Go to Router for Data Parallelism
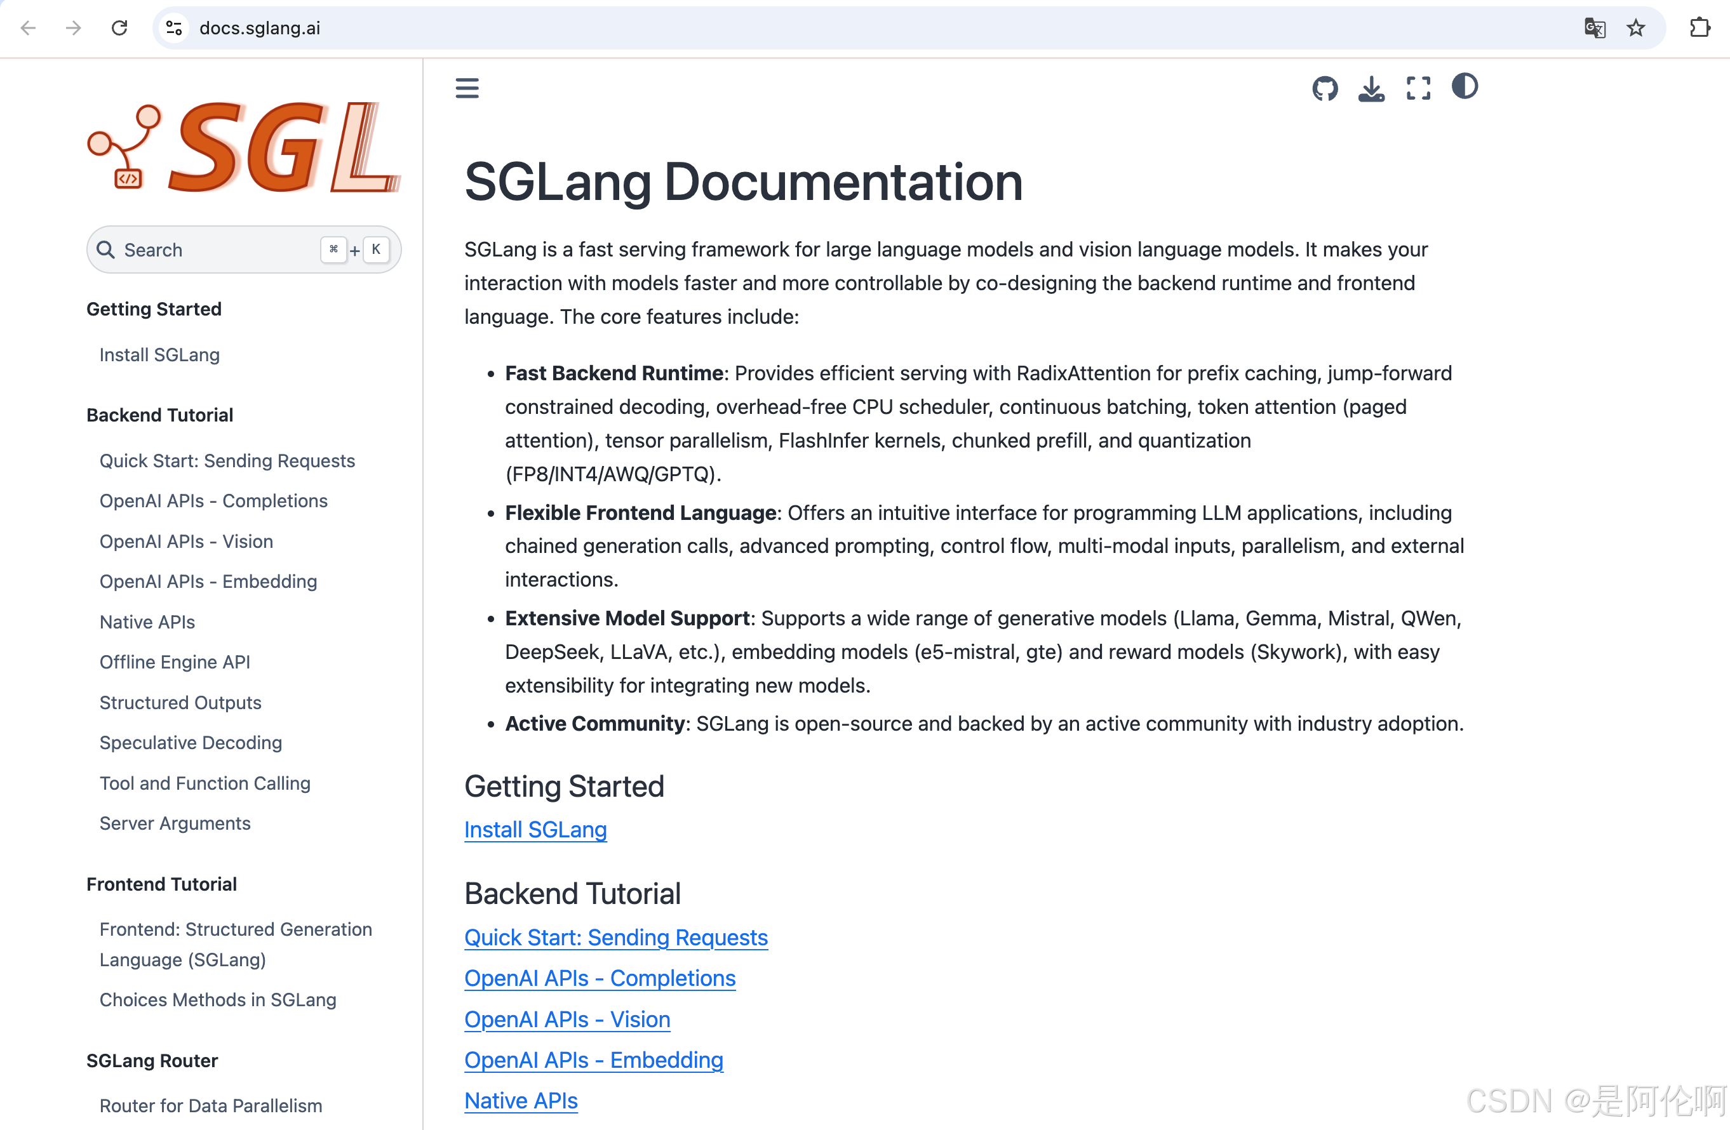 click(x=210, y=1105)
